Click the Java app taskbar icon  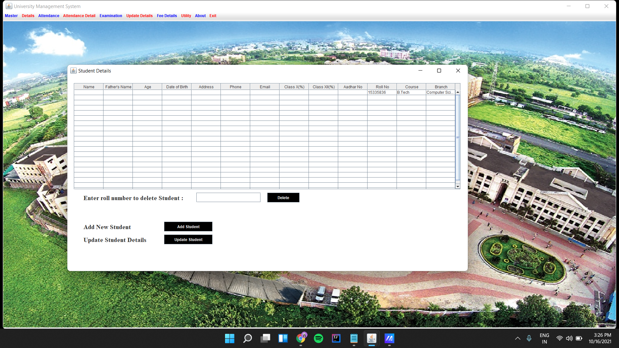click(371, 338)
